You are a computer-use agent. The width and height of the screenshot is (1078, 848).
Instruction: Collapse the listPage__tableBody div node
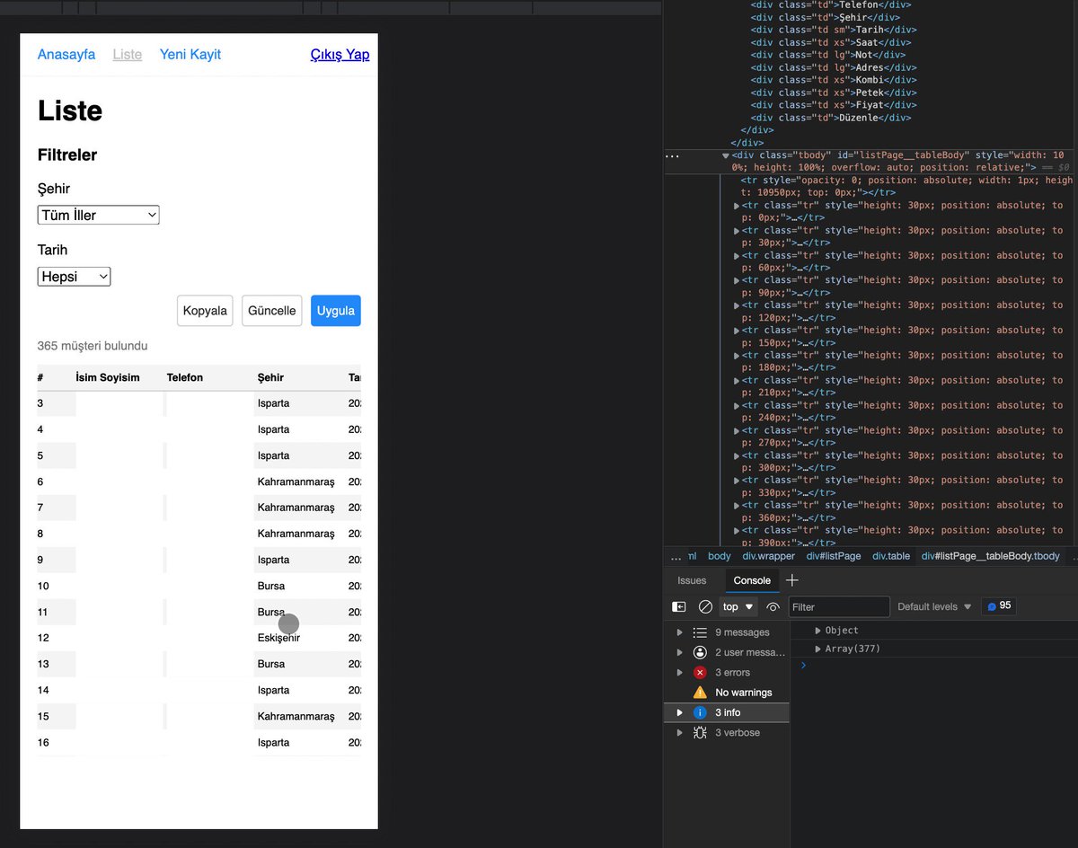click(726, 155)
